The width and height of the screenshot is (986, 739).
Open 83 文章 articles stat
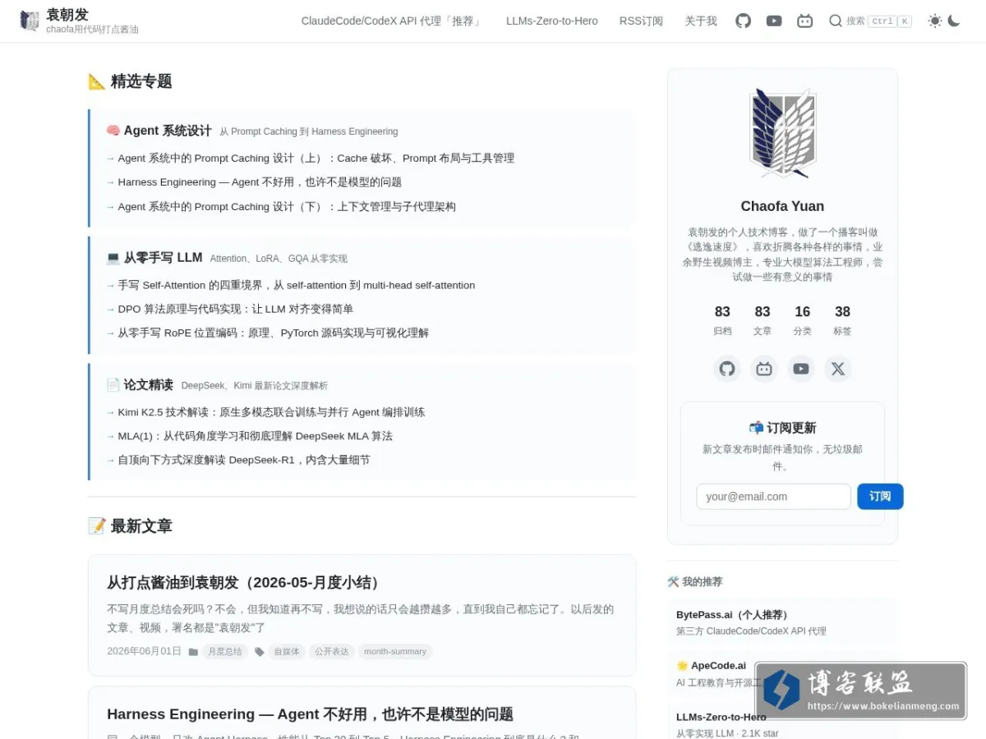click(763, 320)
